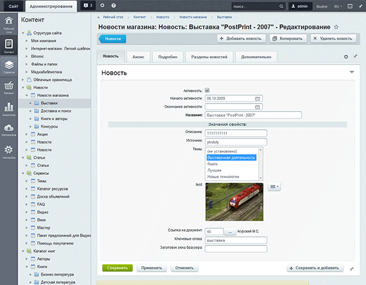Open the Настройки gear in sidebar
366x285 pixels.
tap(9, 150)
